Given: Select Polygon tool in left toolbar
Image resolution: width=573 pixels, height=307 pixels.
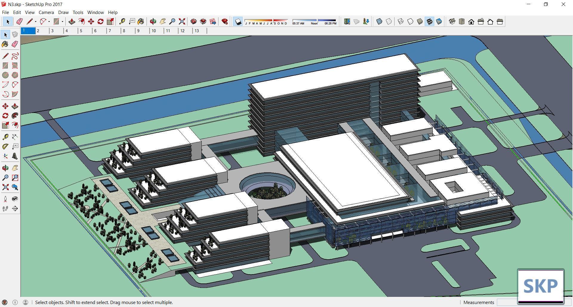Looking at the screenshot, I should pyautogui.click(x=15, y=75).
